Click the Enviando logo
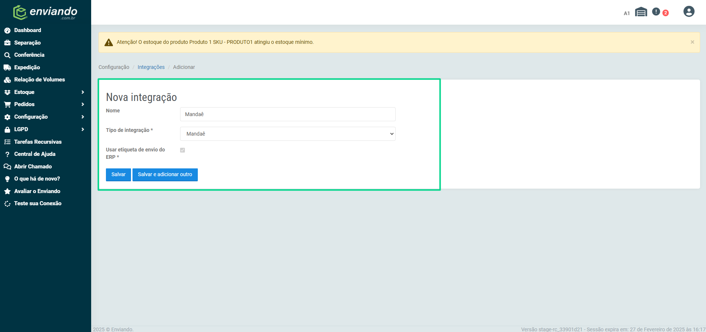This screenshot has height=332, width=706. coord(45,13)
